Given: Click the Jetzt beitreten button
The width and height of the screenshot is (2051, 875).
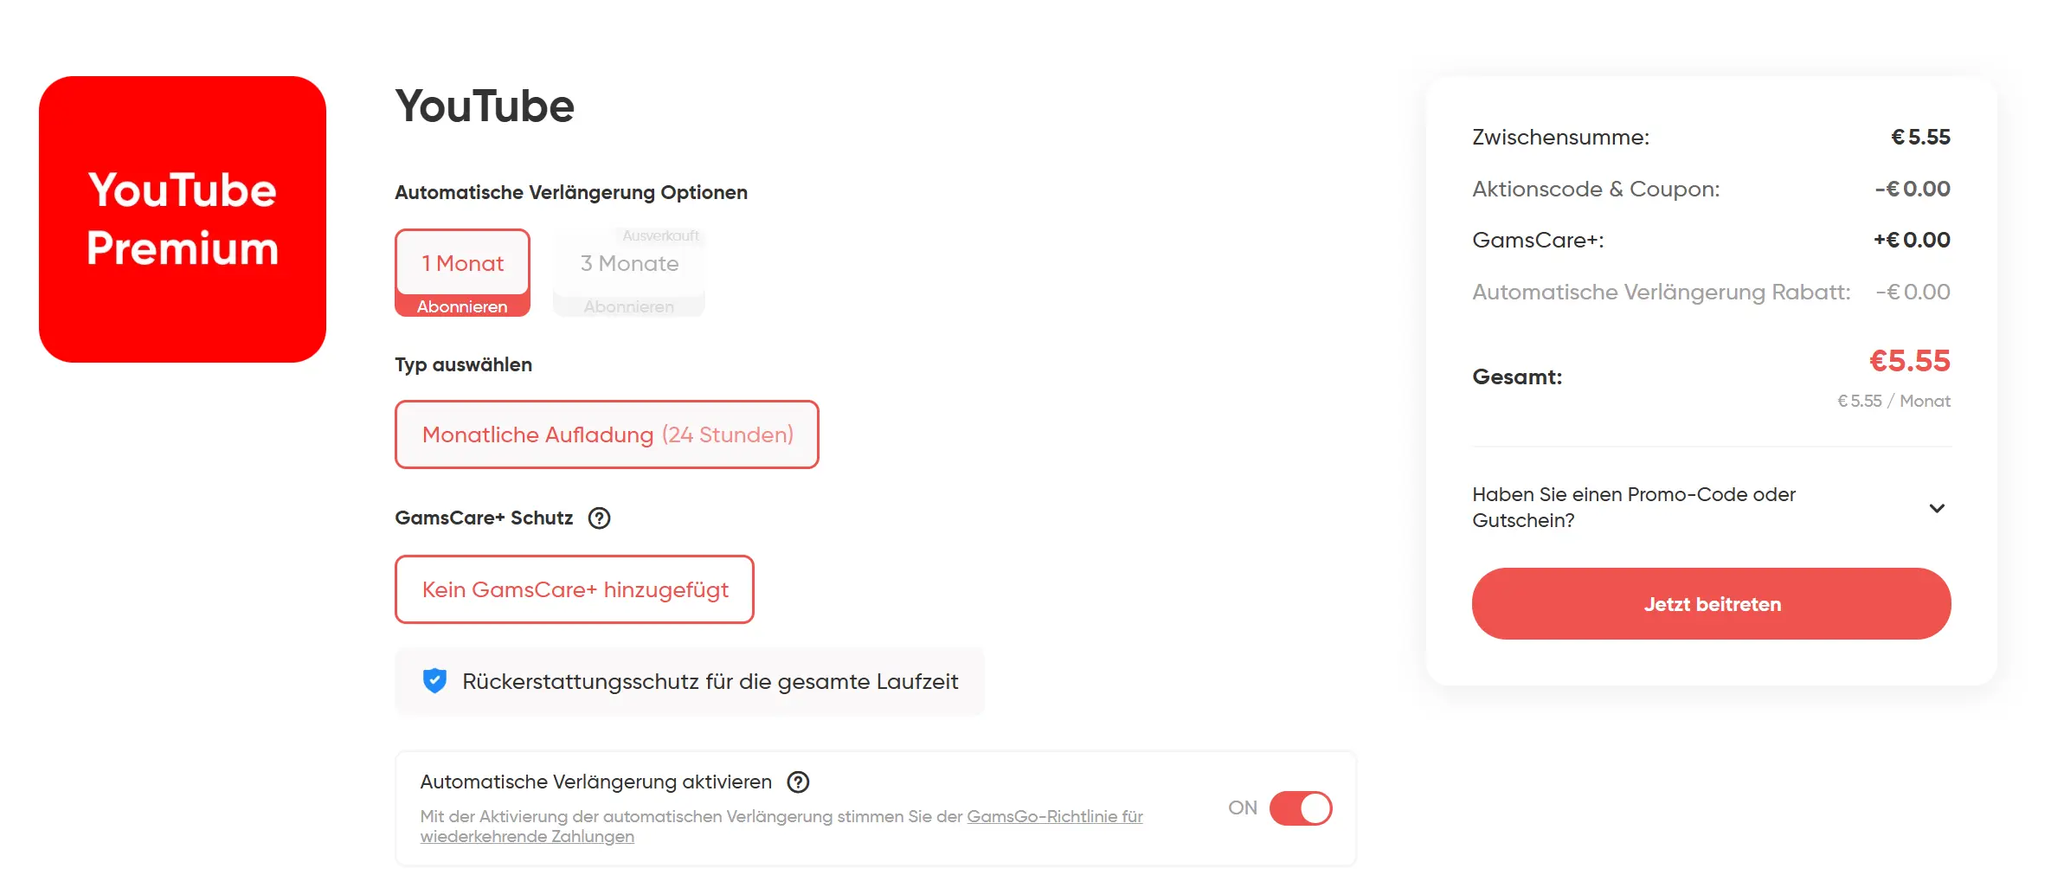Looking at the screenshot, I should coord(1711,604).
